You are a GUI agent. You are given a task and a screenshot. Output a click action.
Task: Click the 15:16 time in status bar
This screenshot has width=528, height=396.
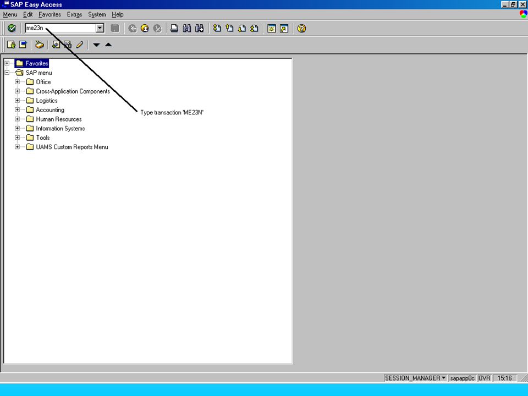[x=504, y=378]
